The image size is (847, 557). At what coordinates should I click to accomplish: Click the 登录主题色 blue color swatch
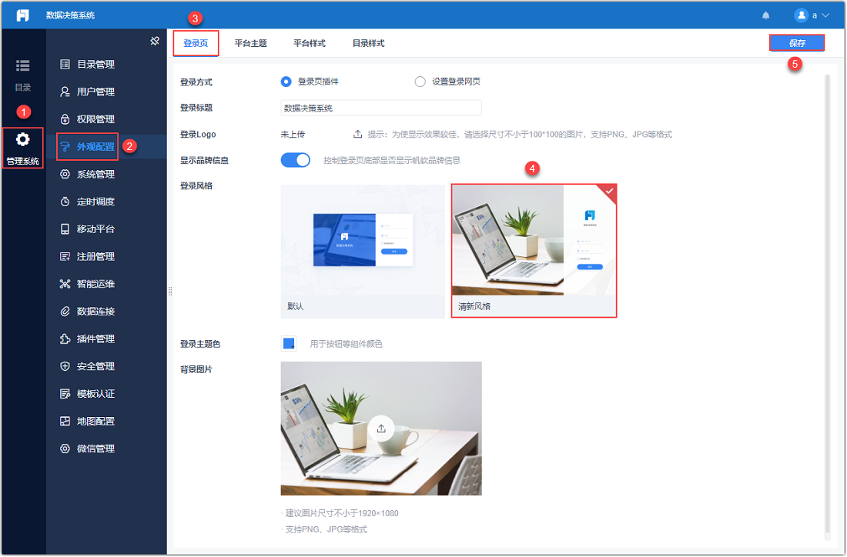tap(289, 343)
